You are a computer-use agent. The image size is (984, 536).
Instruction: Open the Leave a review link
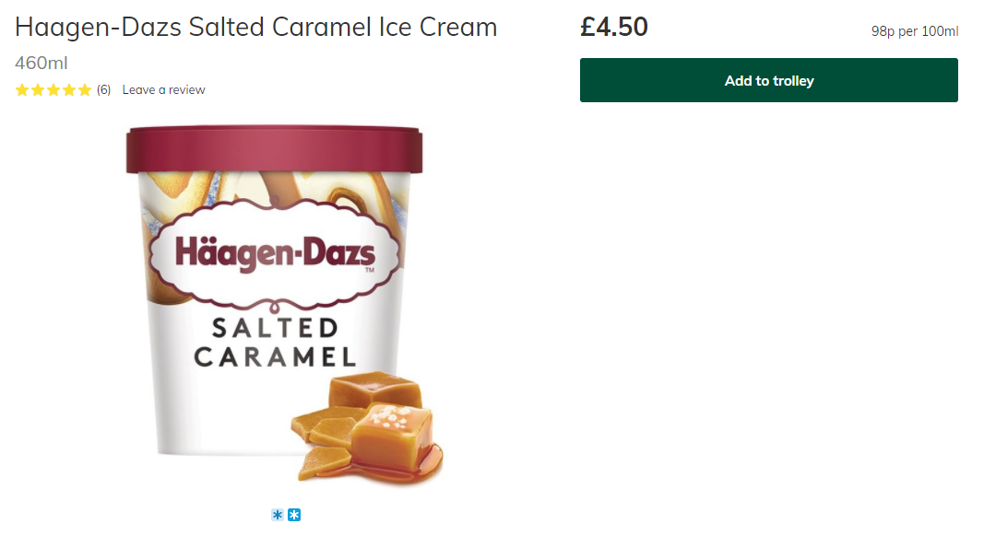tap(164, 89)
